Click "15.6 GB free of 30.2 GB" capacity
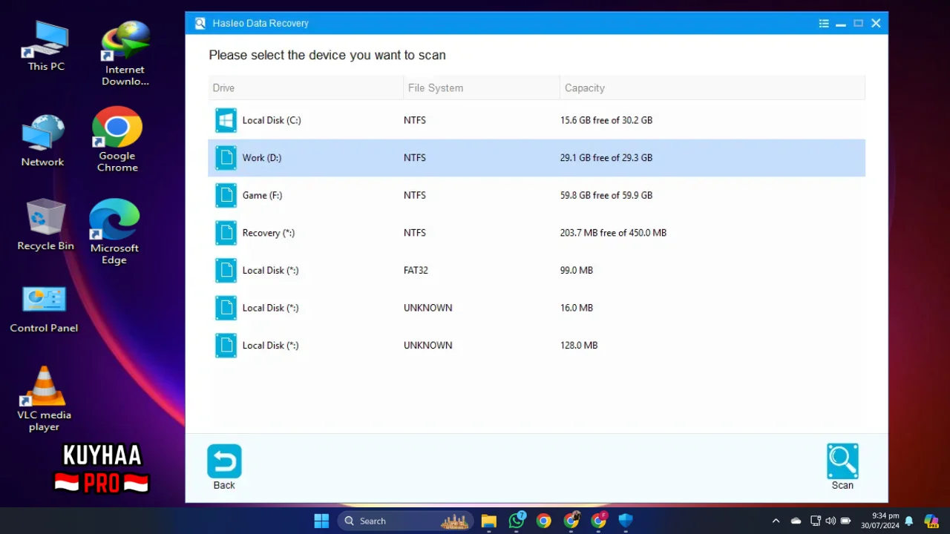 (x=606, y=120)
